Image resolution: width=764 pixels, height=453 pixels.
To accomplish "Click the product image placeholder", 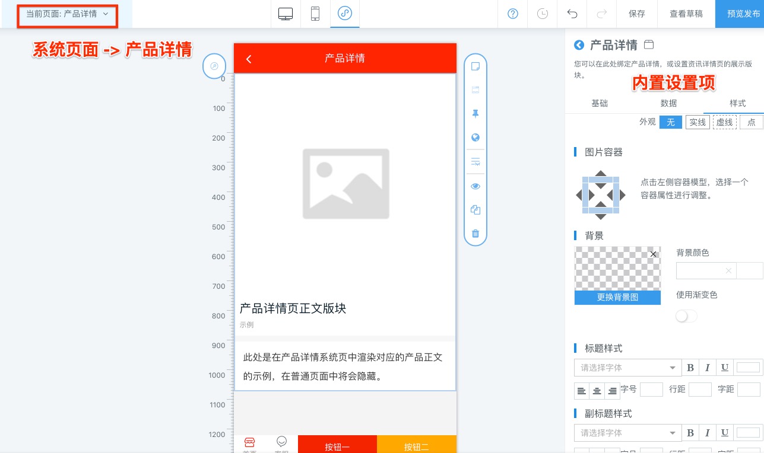I will pyautogui.click(x=345, y=184).
